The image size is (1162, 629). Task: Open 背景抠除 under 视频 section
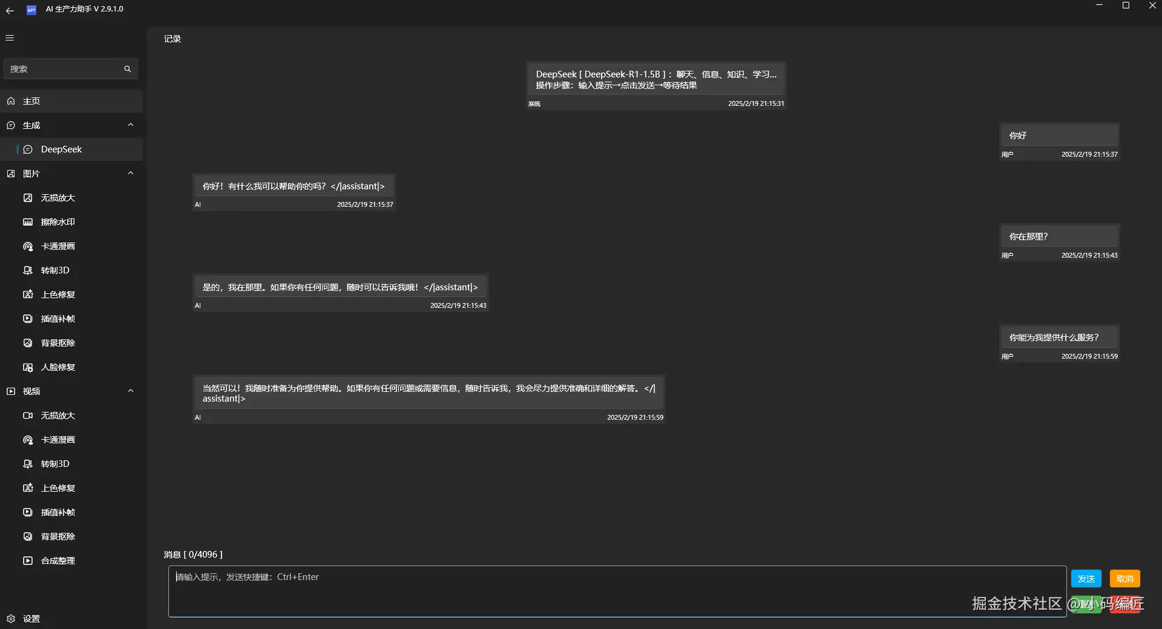pyautogui.click(x=71, y=536)
